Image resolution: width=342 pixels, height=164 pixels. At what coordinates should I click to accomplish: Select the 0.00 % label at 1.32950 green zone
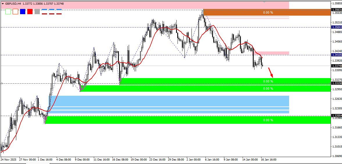click(x=268, y=89)
